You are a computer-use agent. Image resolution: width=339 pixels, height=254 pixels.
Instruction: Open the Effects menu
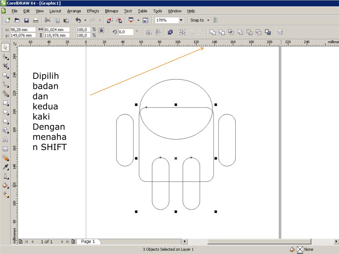[93, 11]
